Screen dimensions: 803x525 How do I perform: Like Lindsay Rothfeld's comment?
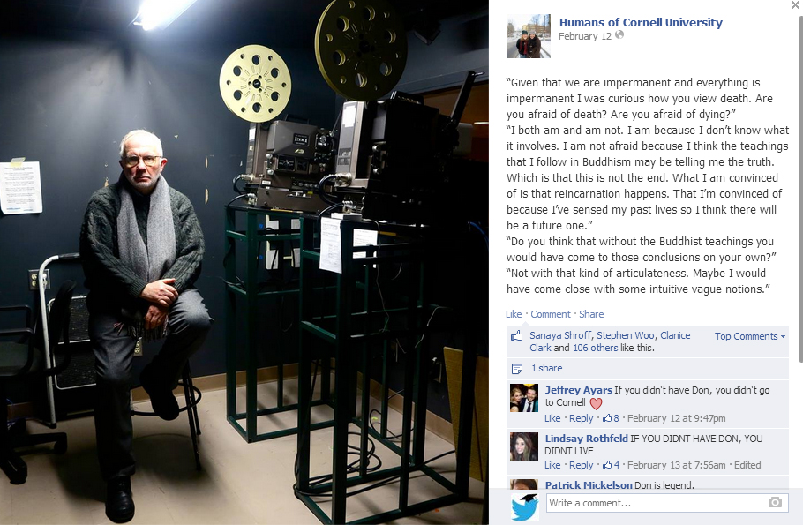click(552, 465)
